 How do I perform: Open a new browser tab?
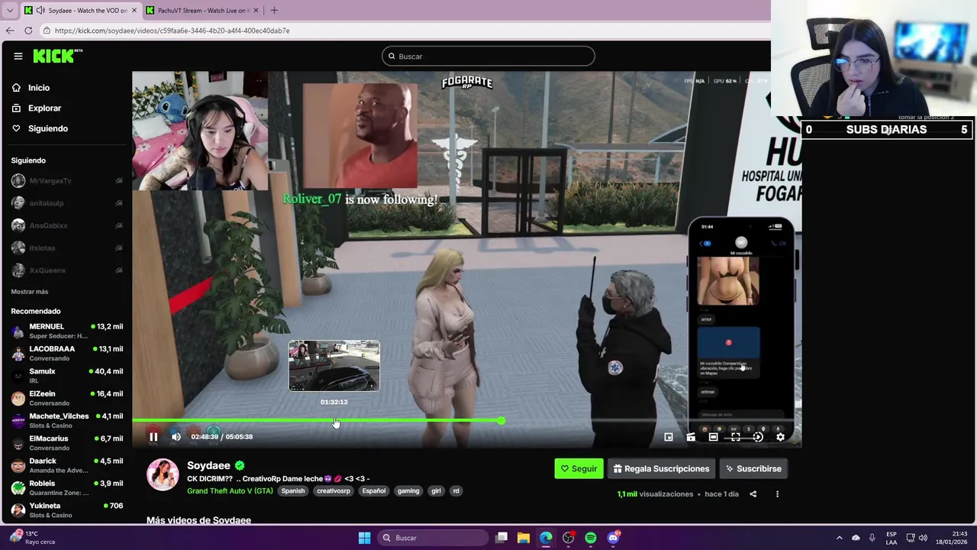point(274,11)
